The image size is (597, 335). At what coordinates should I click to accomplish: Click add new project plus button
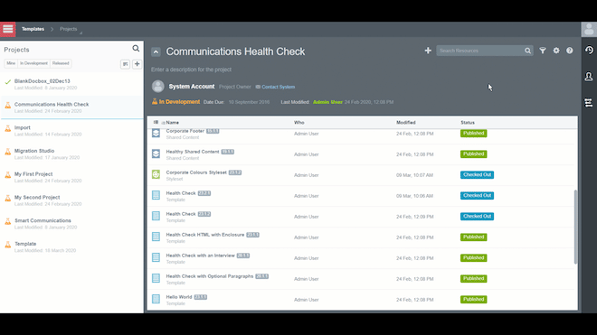pyautogui.click(x=137, y=64)
